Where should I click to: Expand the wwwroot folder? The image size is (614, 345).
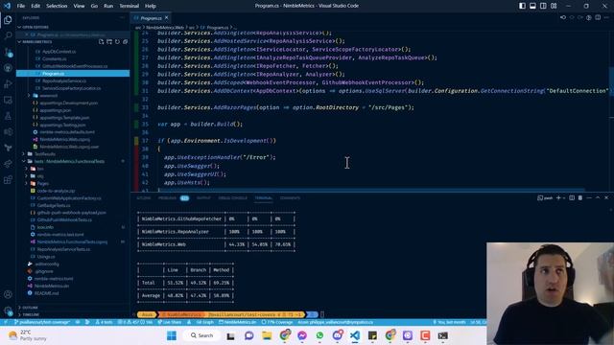48,96
